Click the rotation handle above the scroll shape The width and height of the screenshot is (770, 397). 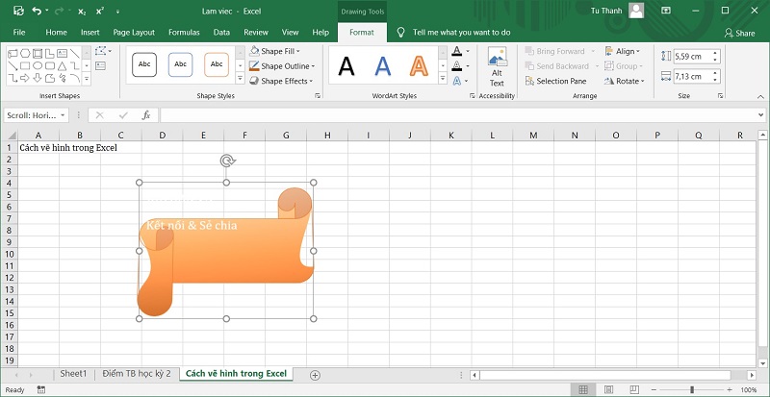pyautogui.click(x=226, y=161)
